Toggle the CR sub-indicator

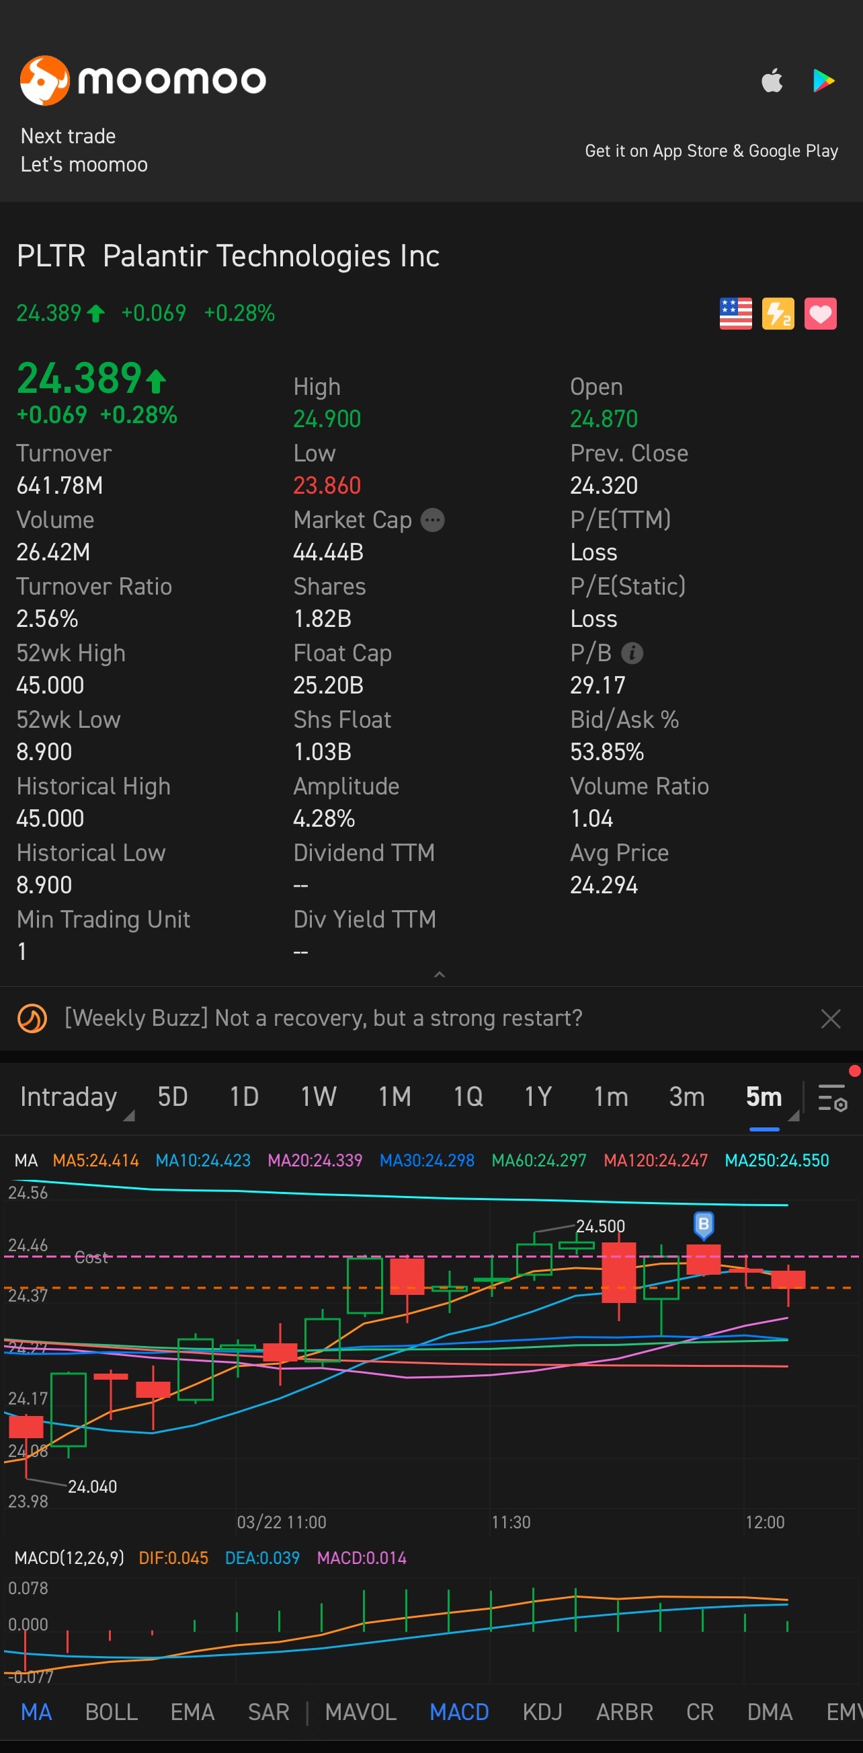(x=700, y=1711)
